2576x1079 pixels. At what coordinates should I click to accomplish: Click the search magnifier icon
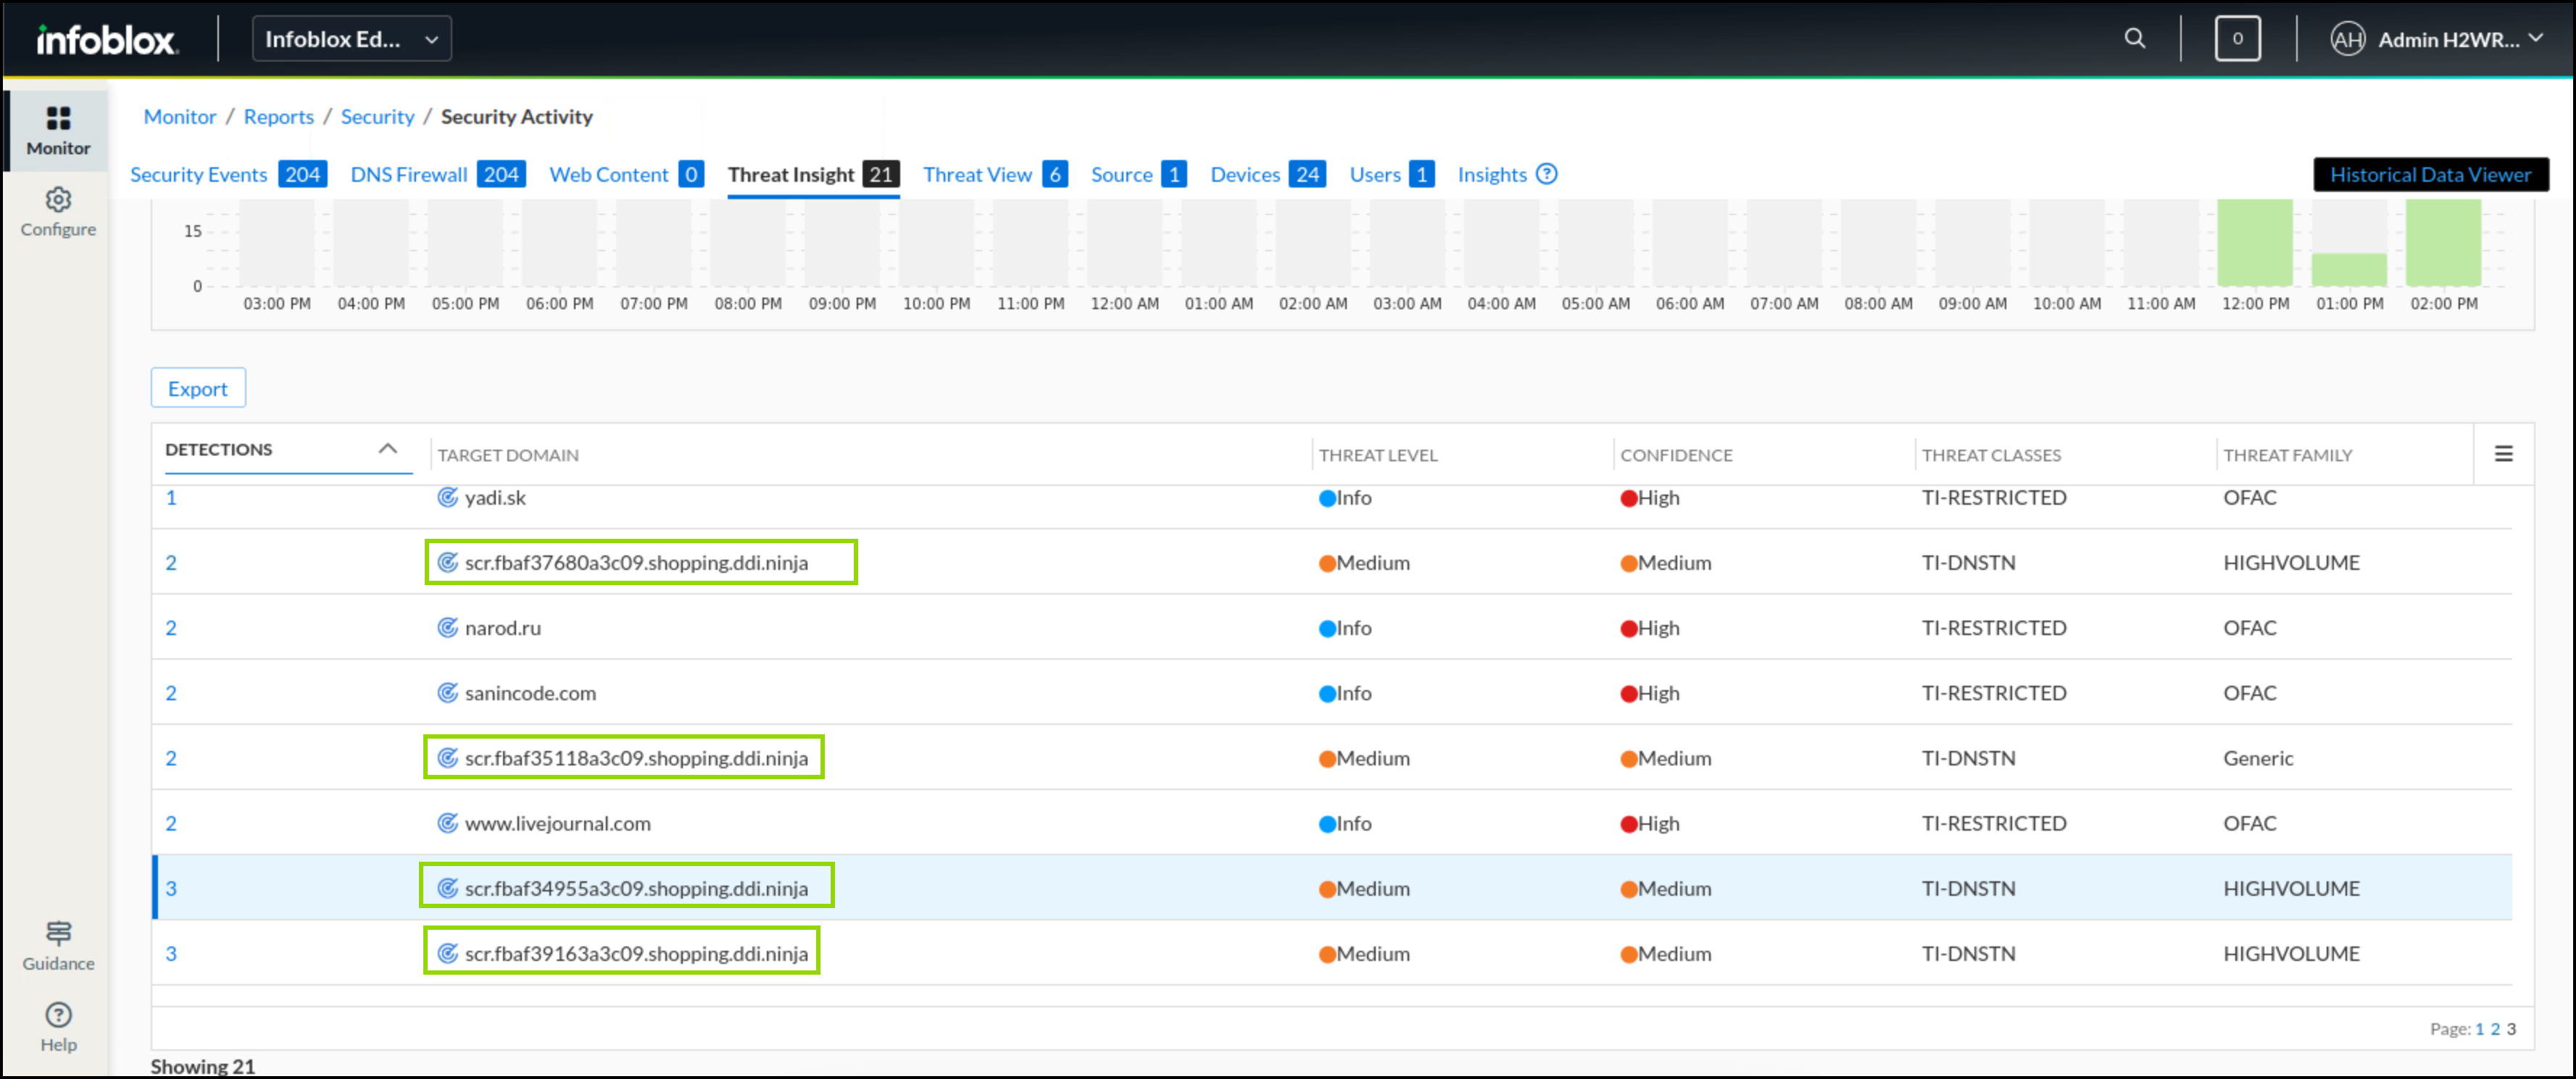pyautogui.click(x=2134, y=39)
